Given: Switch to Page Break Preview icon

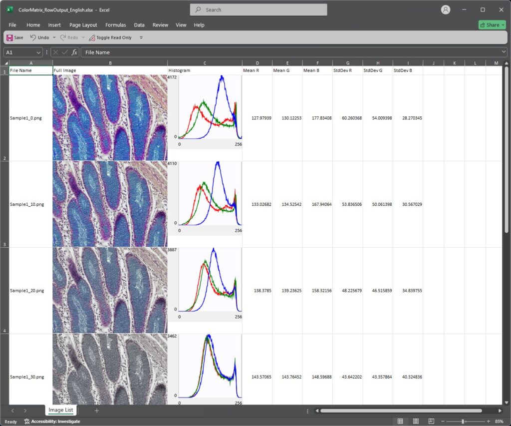Looking at the screenshot, I should pyautogui.click(x=431, y=421).
